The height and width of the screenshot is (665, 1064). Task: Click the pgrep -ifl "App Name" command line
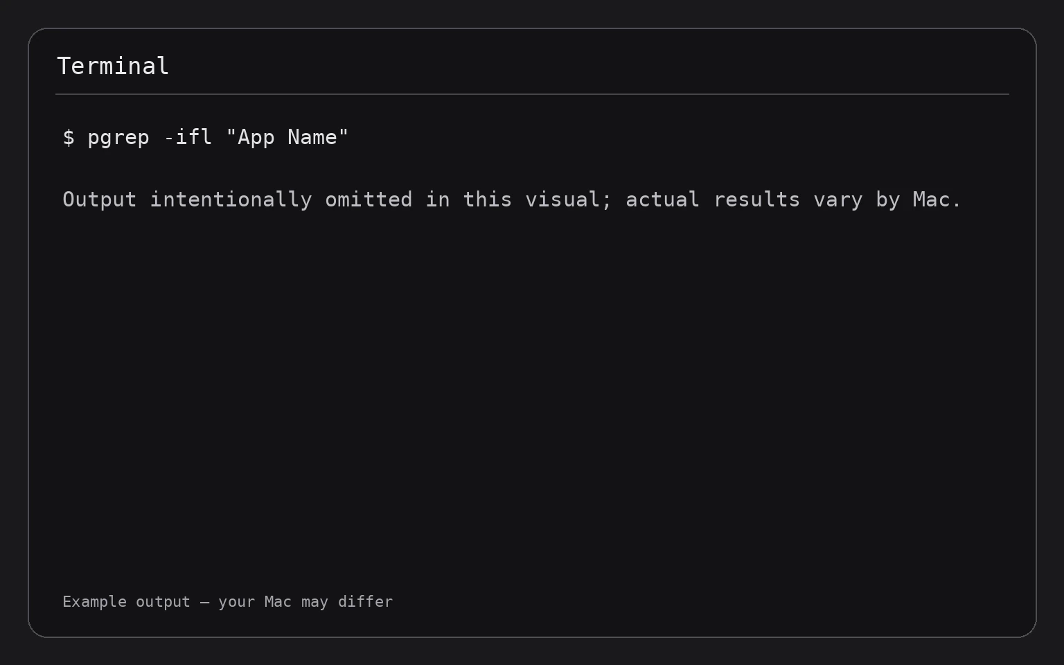[206, 137]
